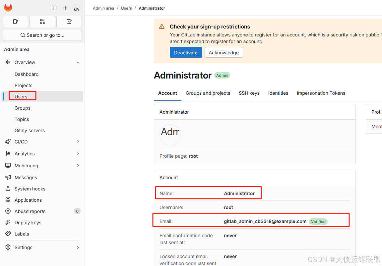Image resolution: width=382 pixels, height=266 pixels.
Task: Click the Deactivate button
Action: [186, 53]
